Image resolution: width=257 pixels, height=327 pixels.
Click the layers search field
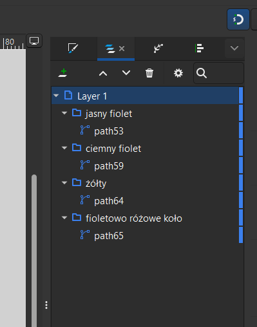point(218,73)
